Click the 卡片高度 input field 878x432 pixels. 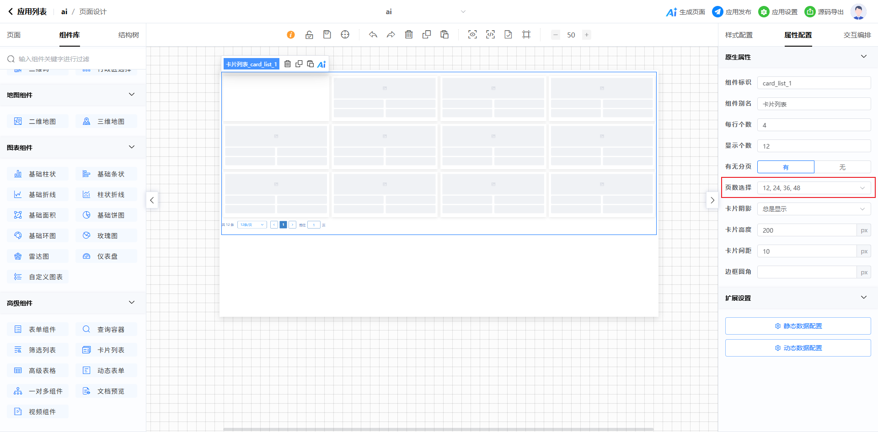(x=807, y=230)
